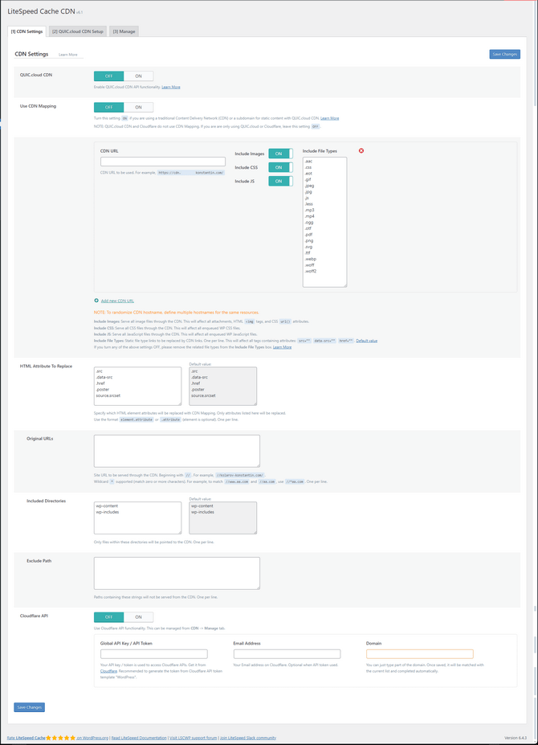Open Read LiteSpeed Documentation footer link

click(x=139, y=737)
